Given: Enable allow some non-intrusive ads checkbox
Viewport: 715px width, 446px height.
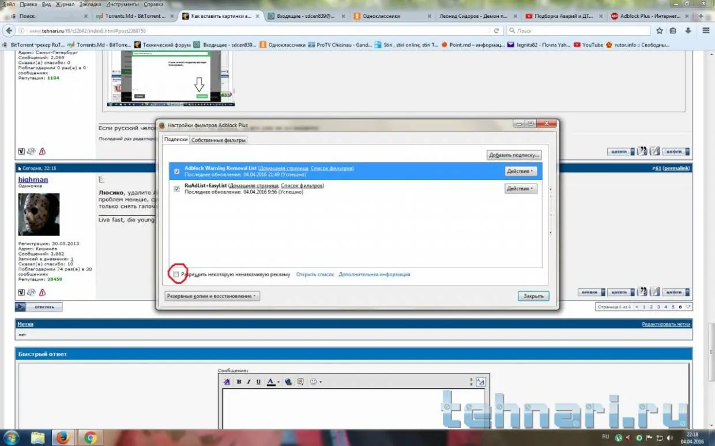Looking at the screenshot, I should tap(176, 275).
